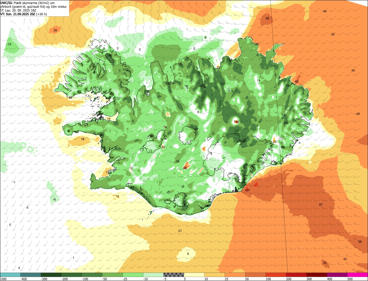Select the 25 to 50 orange legend swatch
The height and width of the screenshot is (281, 368).
click(235, 275)
